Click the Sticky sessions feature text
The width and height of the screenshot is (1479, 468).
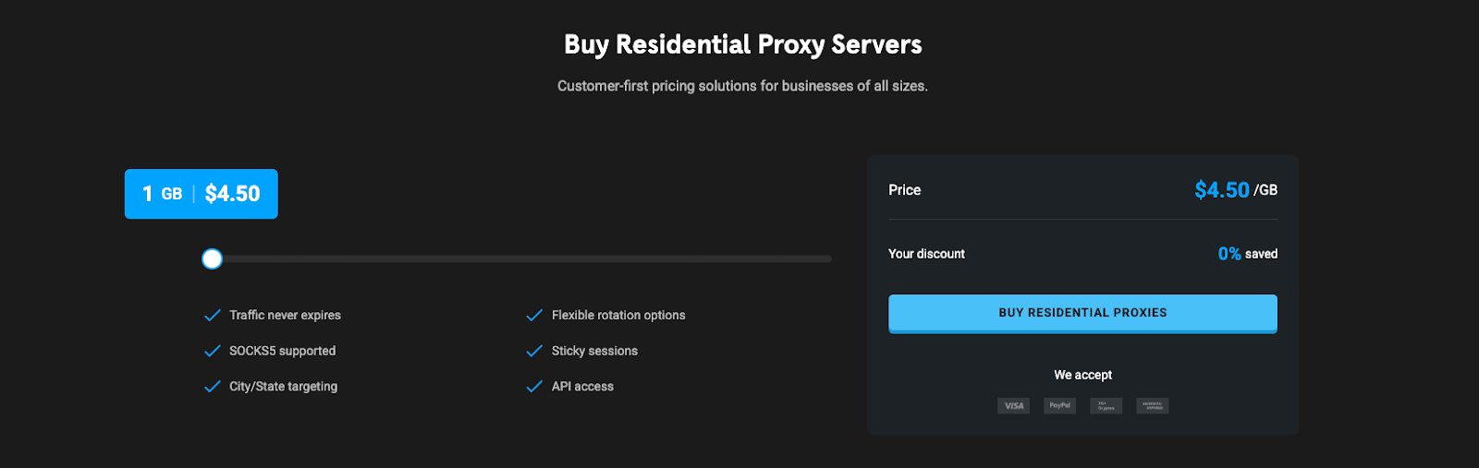[x=594, y=351]
